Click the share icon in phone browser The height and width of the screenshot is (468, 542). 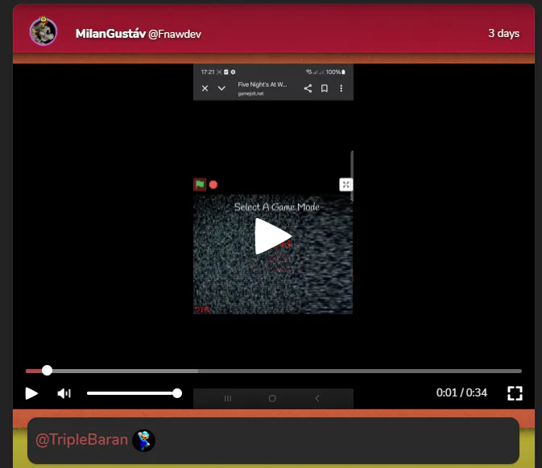pos(308,88)
